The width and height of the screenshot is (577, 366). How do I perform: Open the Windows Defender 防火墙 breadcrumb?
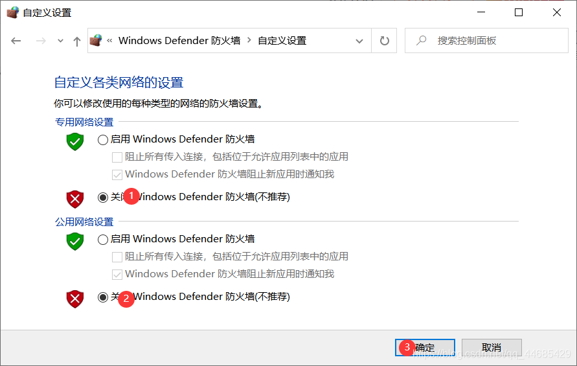[179, 41]
